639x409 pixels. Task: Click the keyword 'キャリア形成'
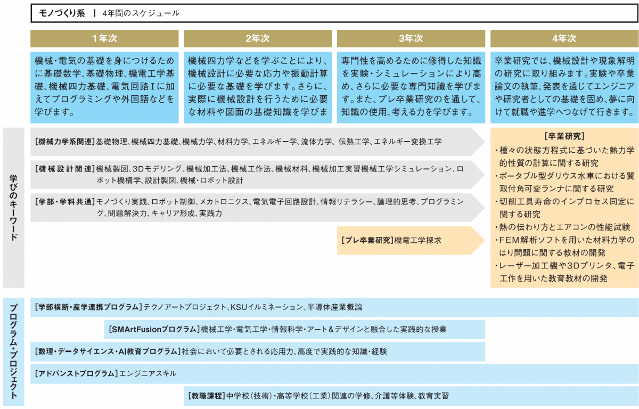pos(173,213)
